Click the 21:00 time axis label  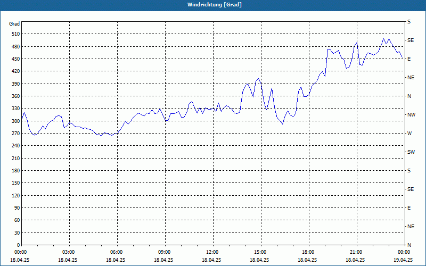click(x=356, y=252)
